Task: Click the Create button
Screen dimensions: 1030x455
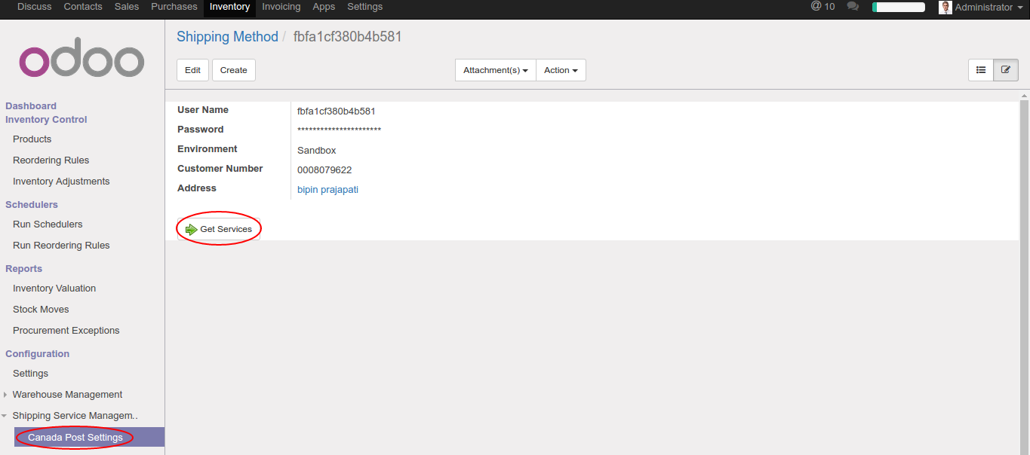Action: (234, 70)
